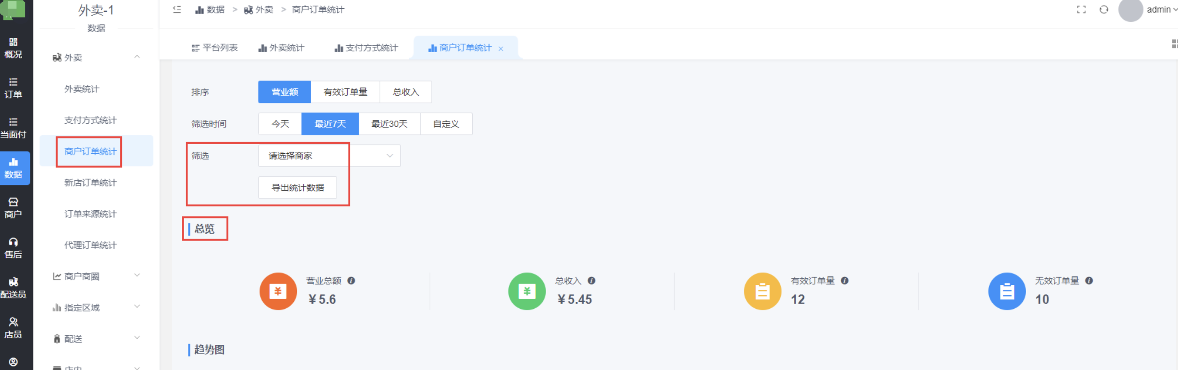The image size is (1178, 370).
Task: Filter time to 今天
Action: 280,124
